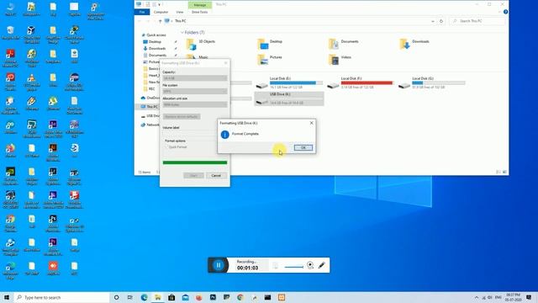
Task: Select Network in navigation pane
Action: point(150,125)
